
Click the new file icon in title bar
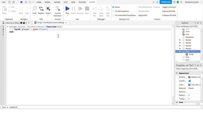coord(9,2)
